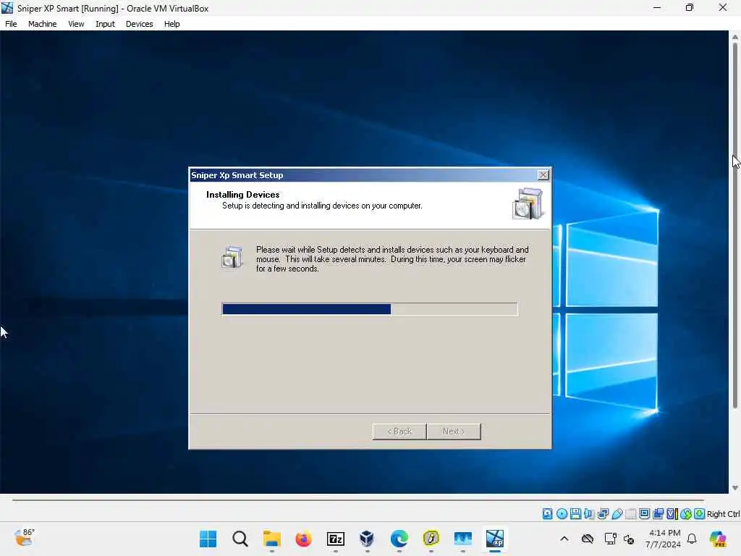Open the clock showing 4:14 PM
741x556 pixels.
pos(664,539)
